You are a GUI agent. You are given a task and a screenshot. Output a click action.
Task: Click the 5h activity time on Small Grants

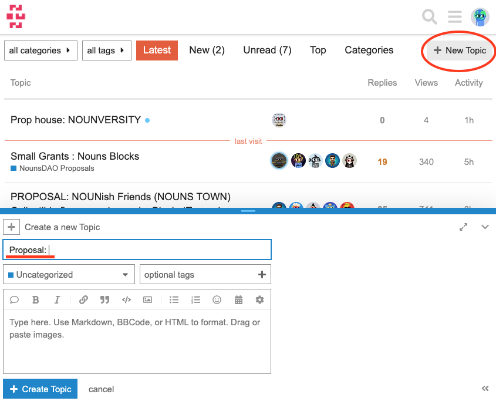click(469, 161)
